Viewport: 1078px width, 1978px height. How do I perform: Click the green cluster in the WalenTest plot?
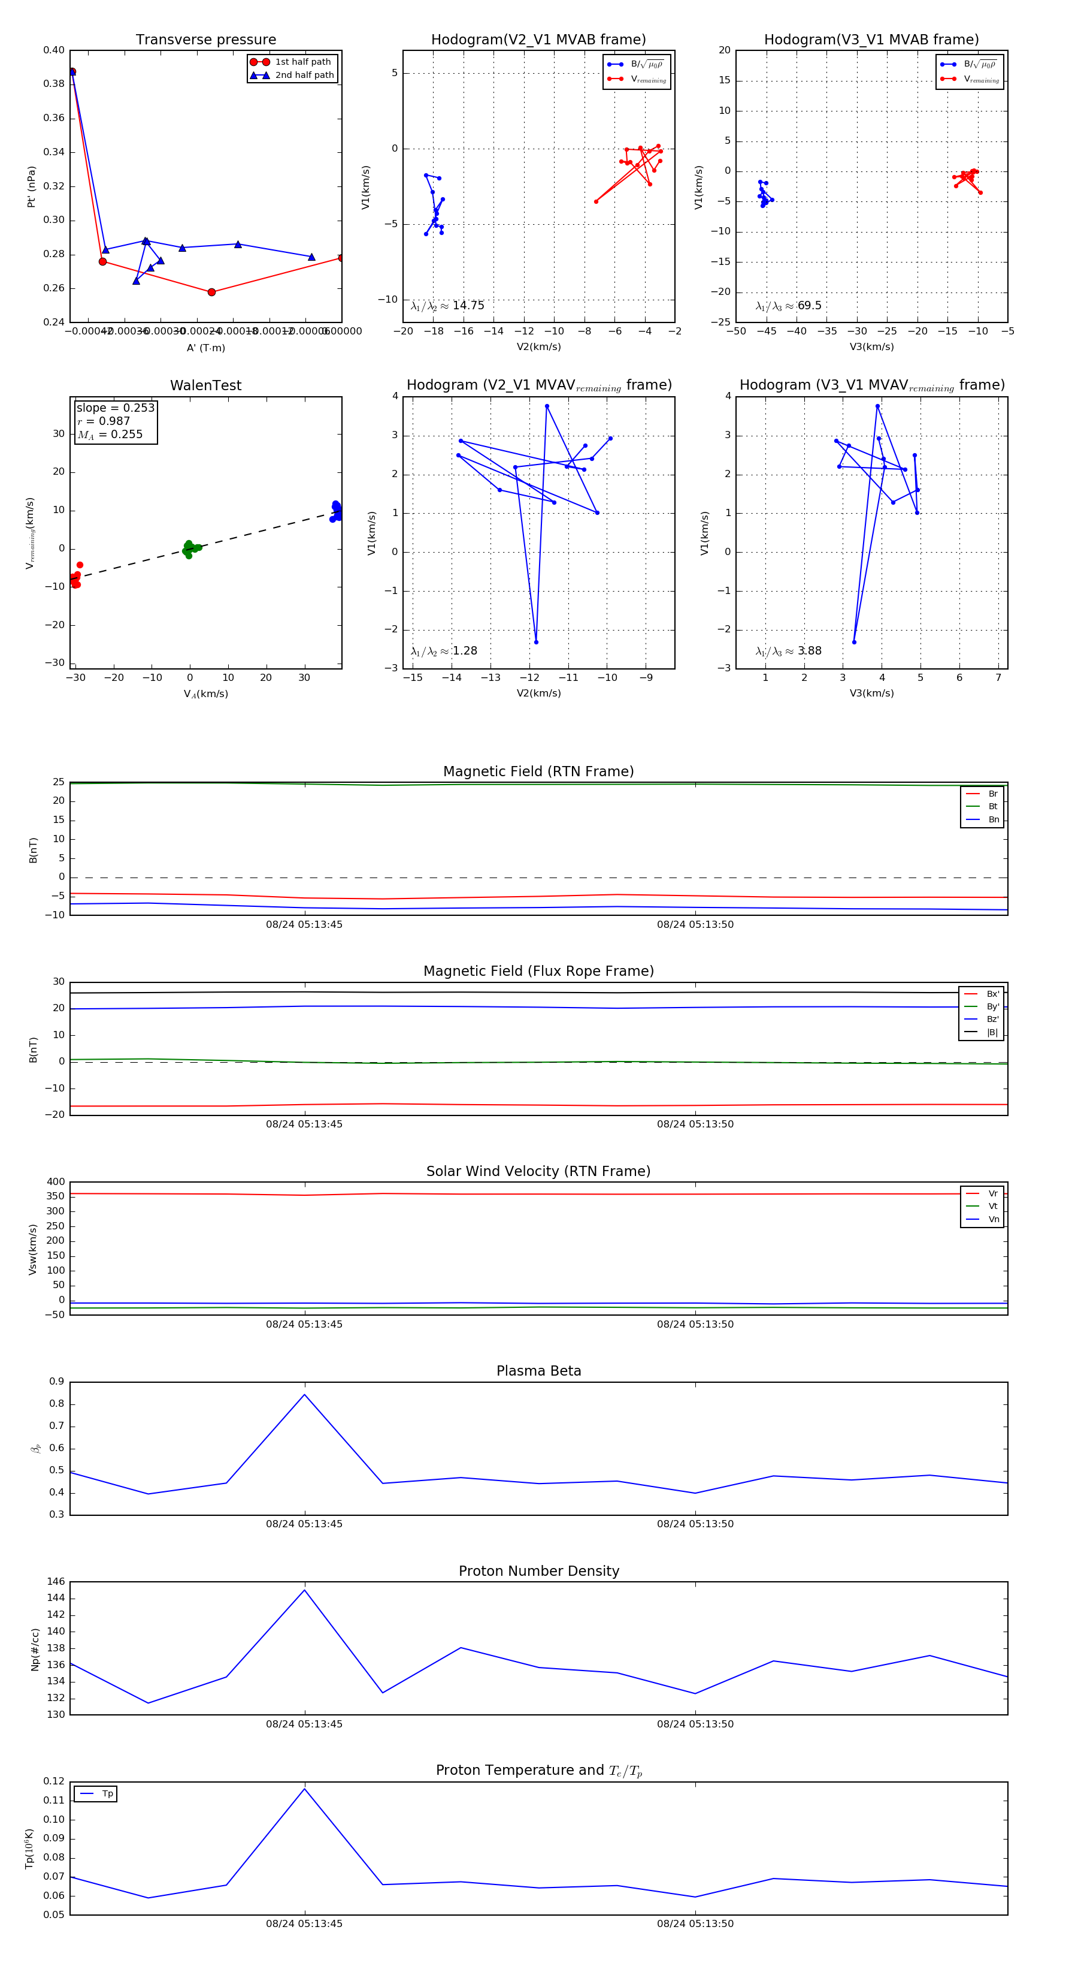coord(190,548)
